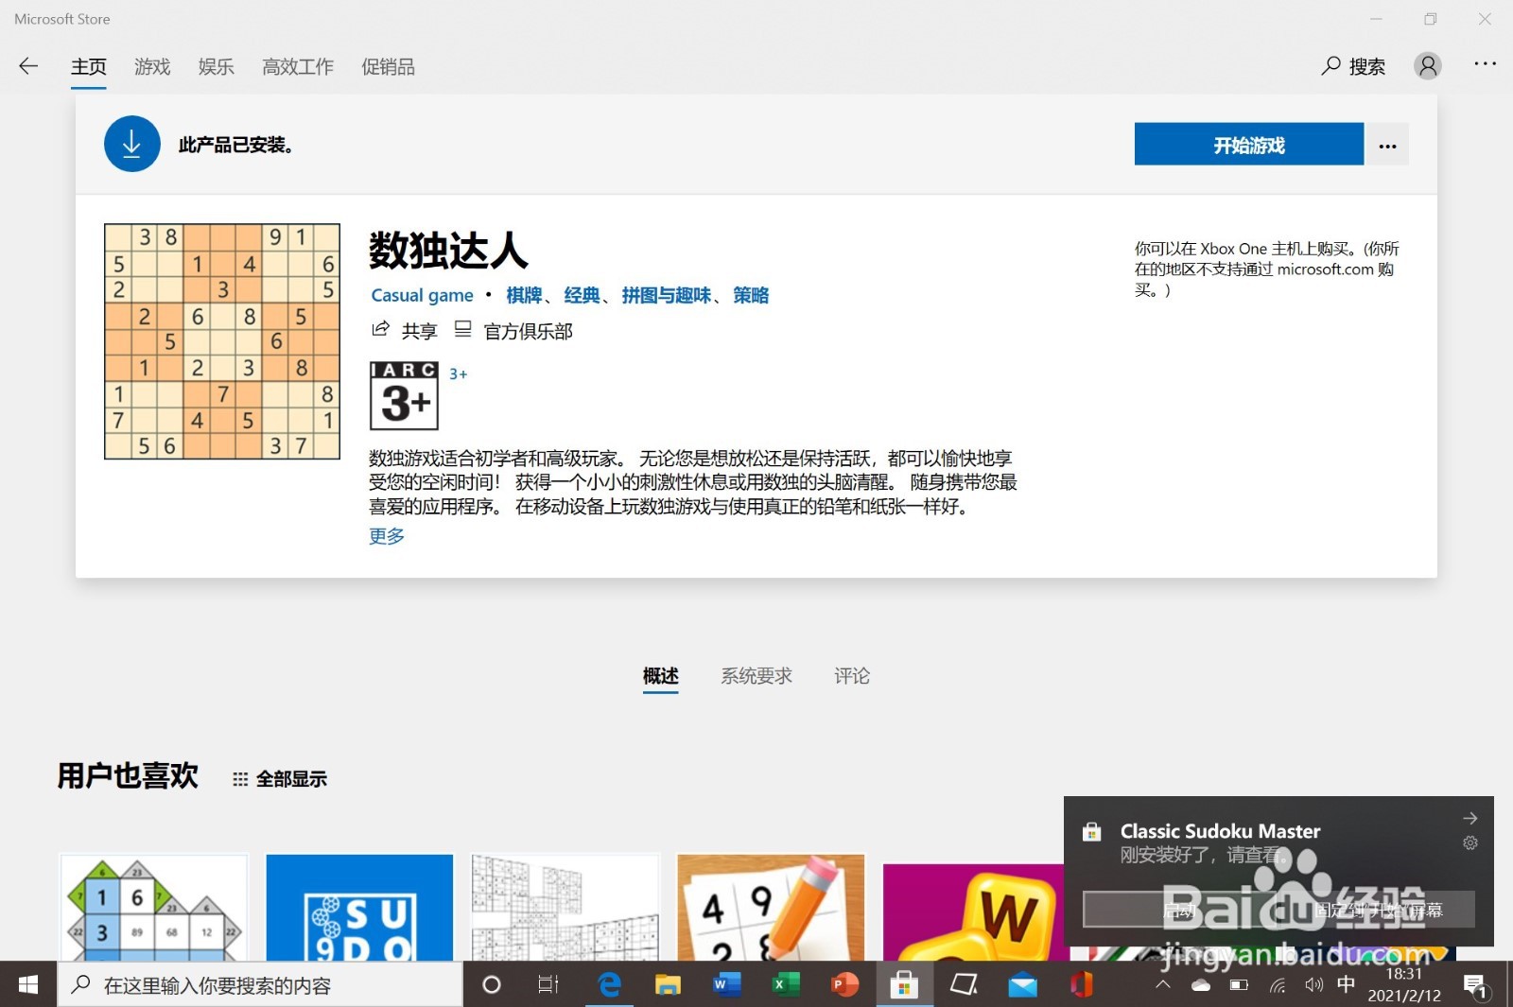Click the IARC 3+ rating badge

coord(405,395)
